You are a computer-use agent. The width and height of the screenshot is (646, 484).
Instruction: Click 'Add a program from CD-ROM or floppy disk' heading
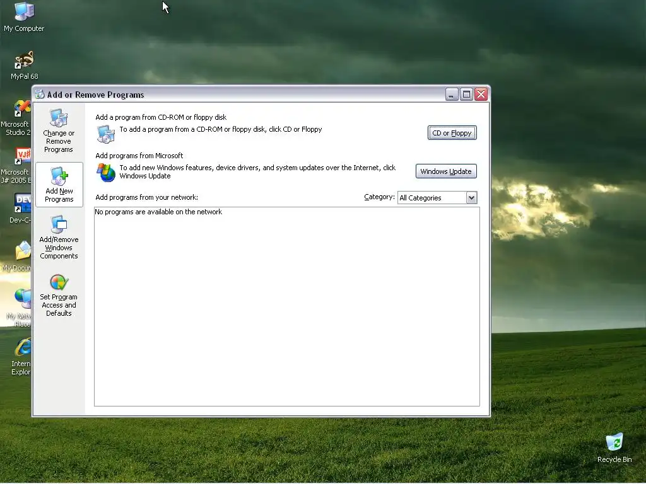[x=161, y=117]
